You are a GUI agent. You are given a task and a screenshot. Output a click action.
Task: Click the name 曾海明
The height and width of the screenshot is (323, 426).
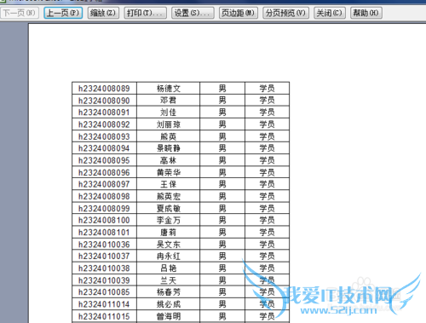point(169,316)
